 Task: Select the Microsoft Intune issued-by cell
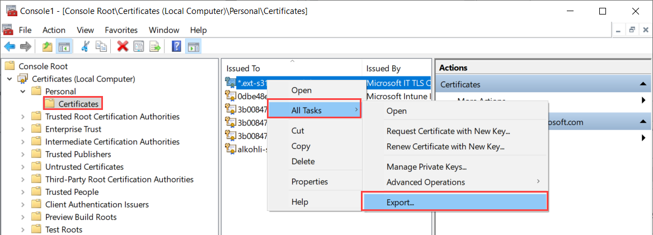pos(398,96)
